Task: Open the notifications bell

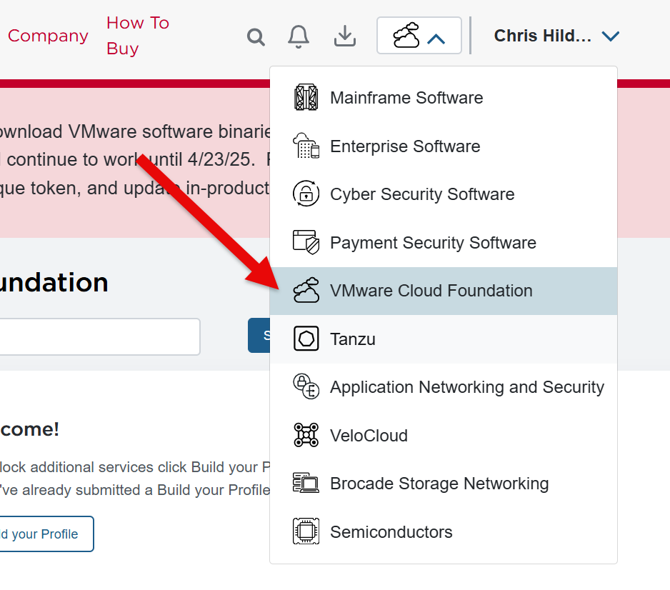Action: [x=299, y=36]
